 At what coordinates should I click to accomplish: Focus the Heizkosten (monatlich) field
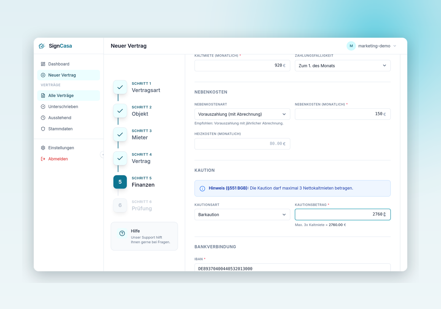pos(242,144)
